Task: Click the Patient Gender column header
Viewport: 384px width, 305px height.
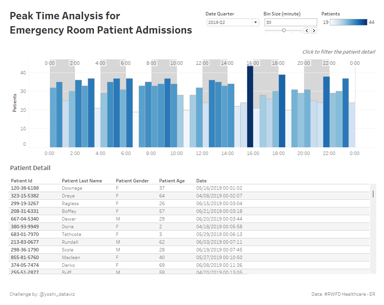Action: coord(132,180)
